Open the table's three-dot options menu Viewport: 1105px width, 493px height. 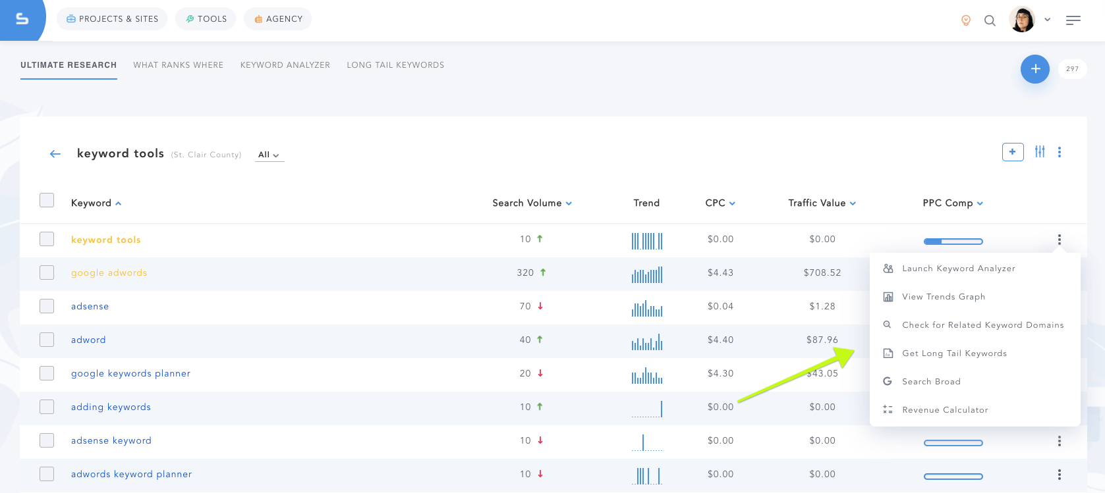(1060, 152)
